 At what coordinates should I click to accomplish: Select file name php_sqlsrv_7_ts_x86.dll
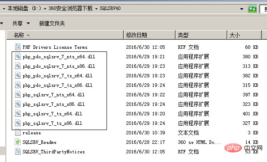click(x=52, y=123)
